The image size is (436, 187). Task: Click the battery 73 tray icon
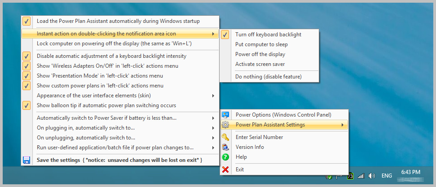(x=350, y=176)
